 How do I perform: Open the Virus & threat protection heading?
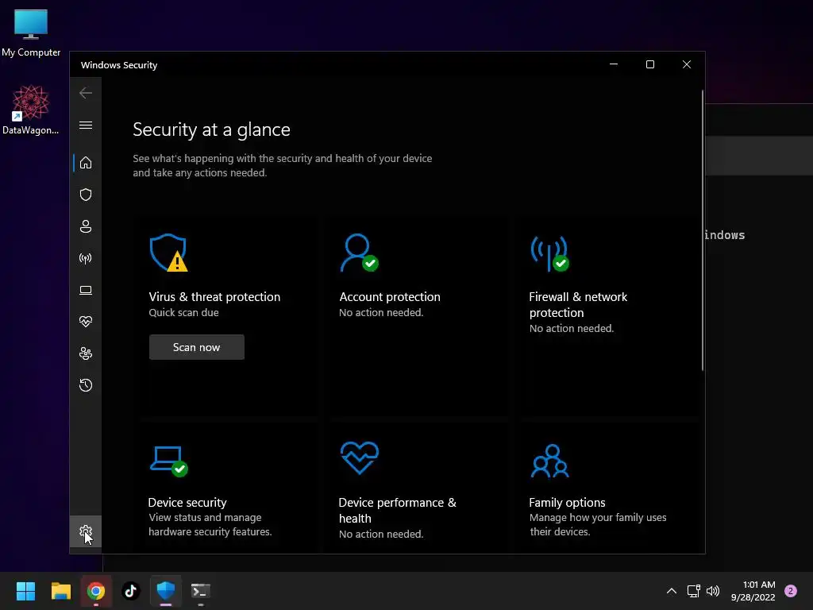point(214,297)
